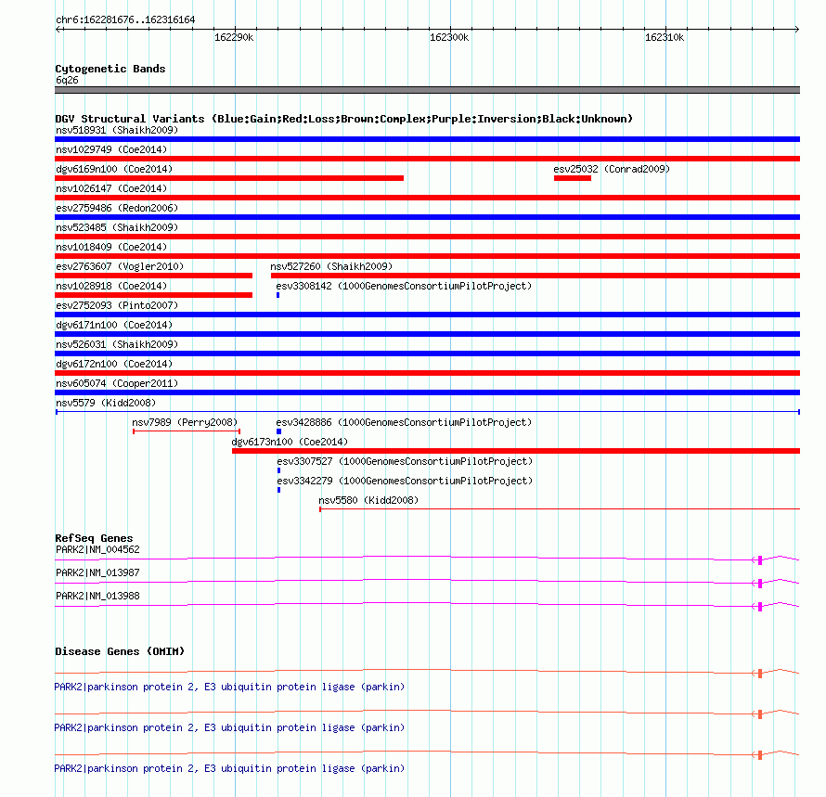Open variant esv25032 (Conrad2009) label

[x=612, y=169]
